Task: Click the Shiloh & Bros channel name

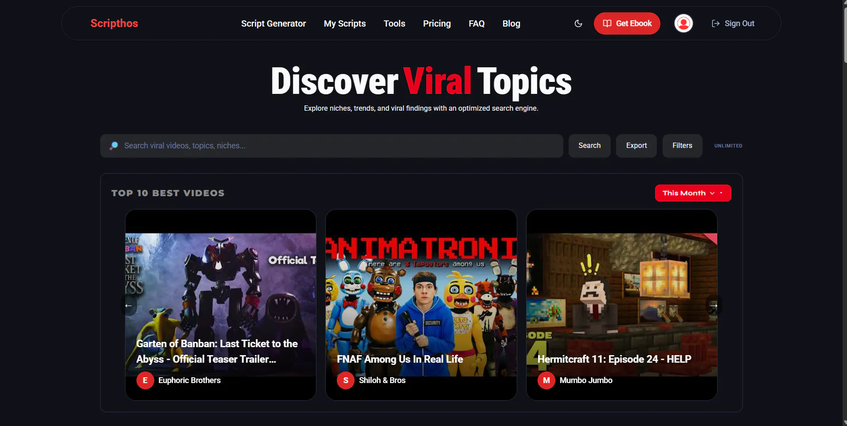Action: pyautogui.click(x=382, y=380)
